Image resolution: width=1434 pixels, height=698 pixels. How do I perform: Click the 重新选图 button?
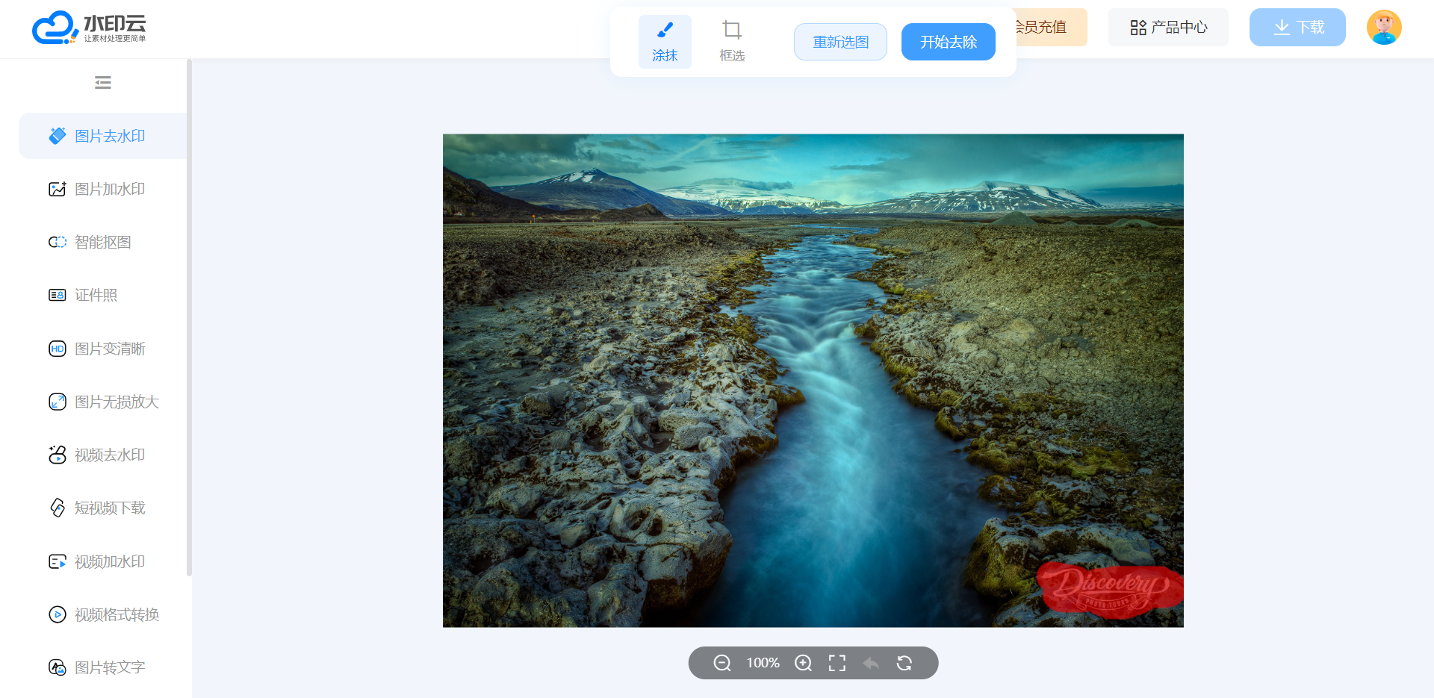pos(840,42)
